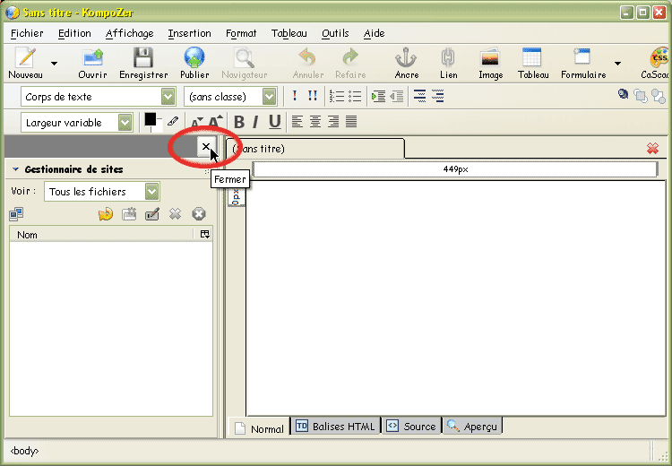Screen dimensions: 672x466
Task: Open the Insertion menu
Action: click(x=189, y=33)
